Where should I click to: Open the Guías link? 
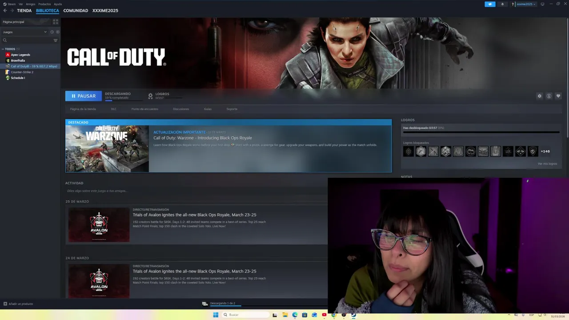[208, 109]
